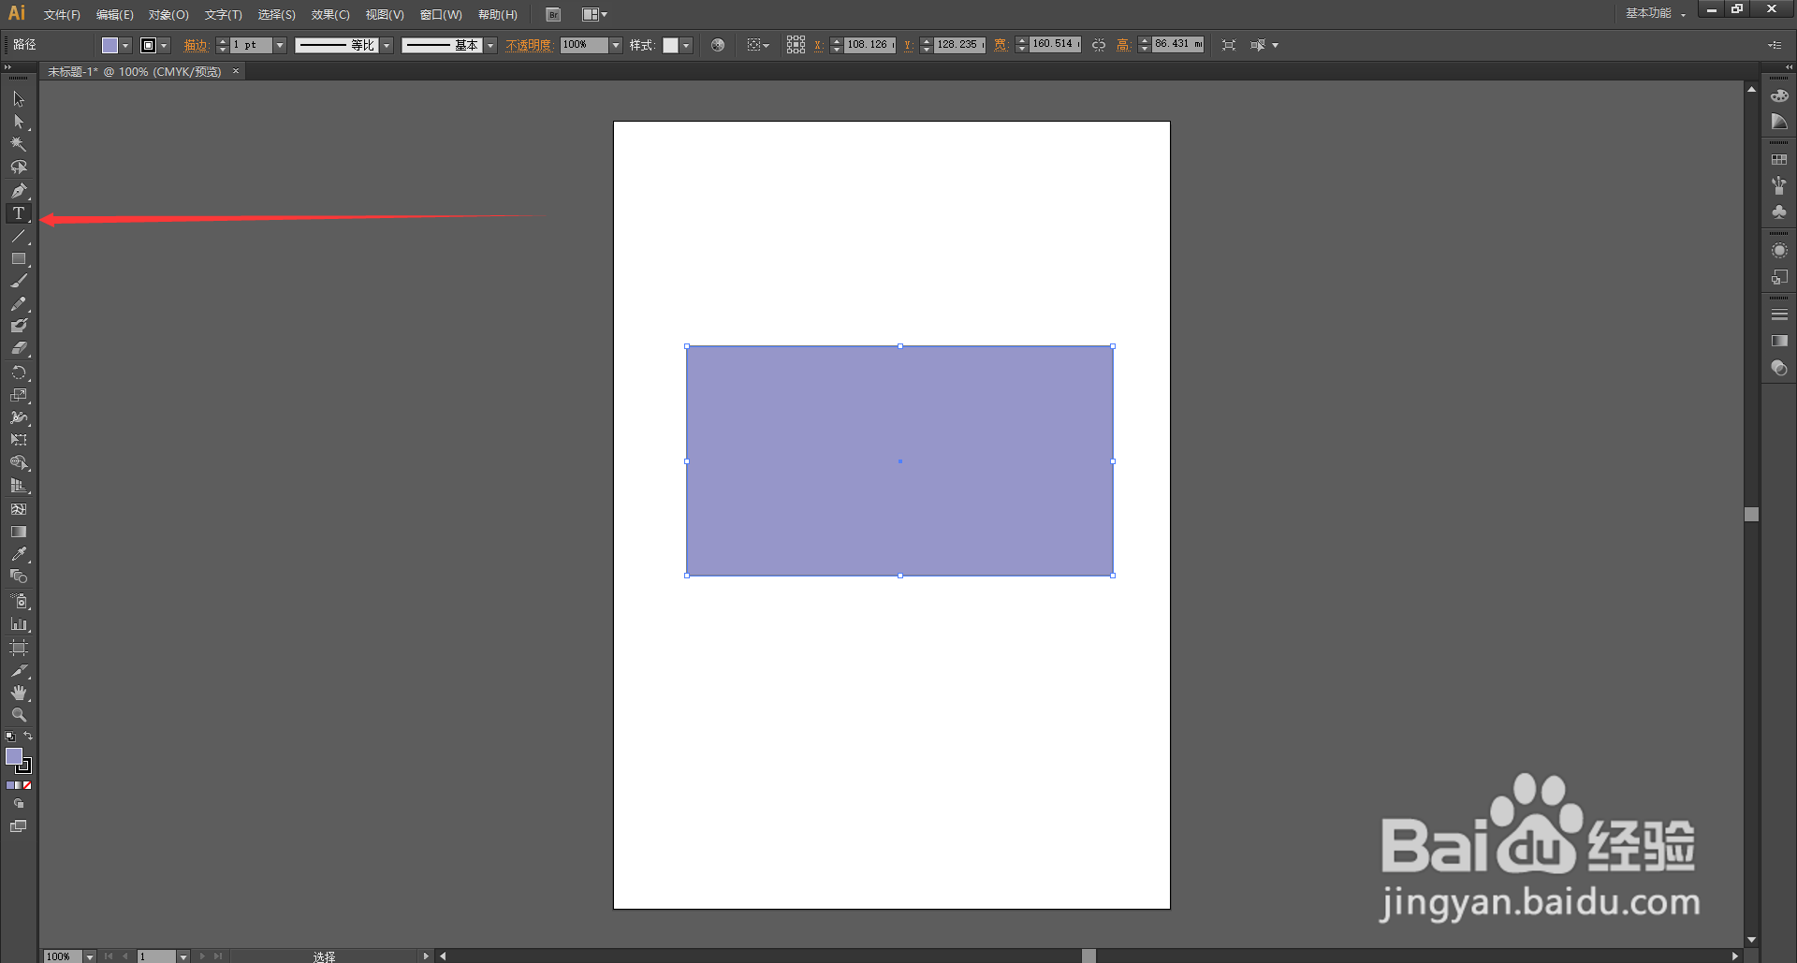Click the toolbox fill color box
The height and width of the screenshot is (963, 1797).
click(x=14, y=756)
